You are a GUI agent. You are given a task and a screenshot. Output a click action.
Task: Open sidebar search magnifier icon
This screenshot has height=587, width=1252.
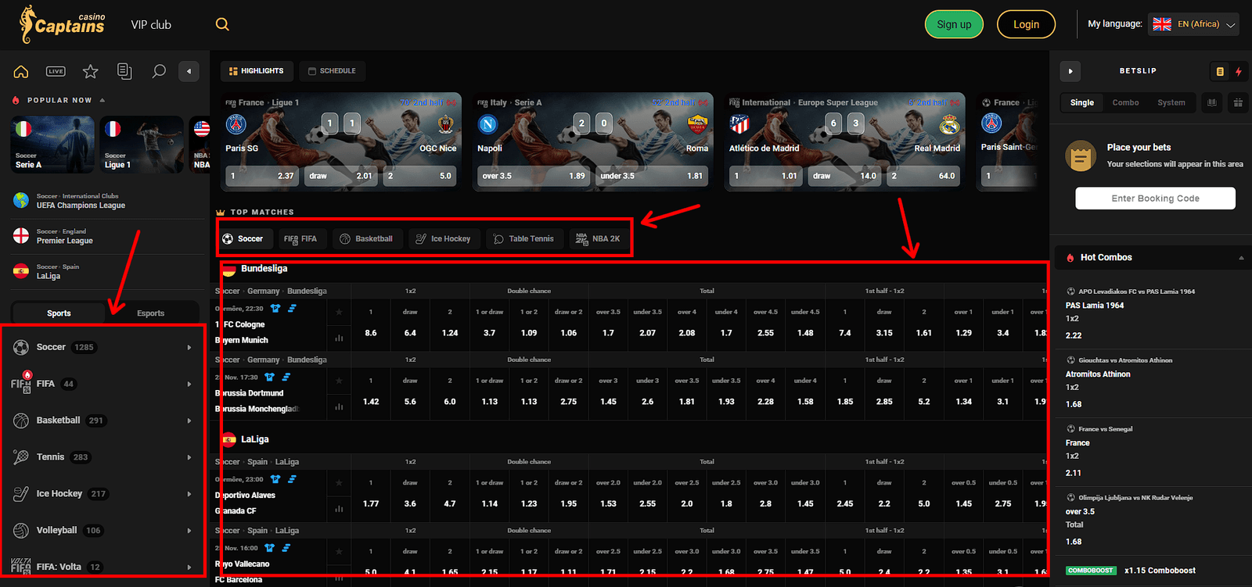coord(159,71)
